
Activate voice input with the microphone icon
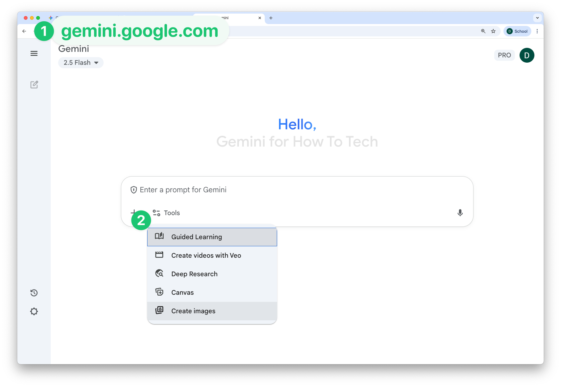pyautogui.click(x=460, y=213)
